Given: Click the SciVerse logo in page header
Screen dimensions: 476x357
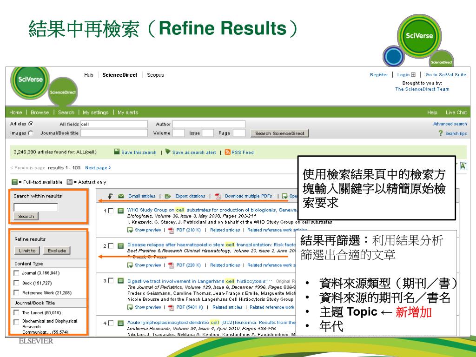Looking at the screenshot, I should [30, 80].
